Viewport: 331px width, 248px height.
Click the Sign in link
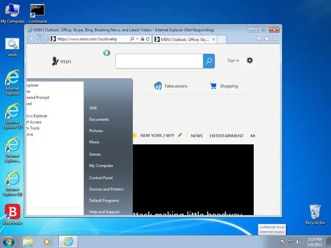pos(233,60)
